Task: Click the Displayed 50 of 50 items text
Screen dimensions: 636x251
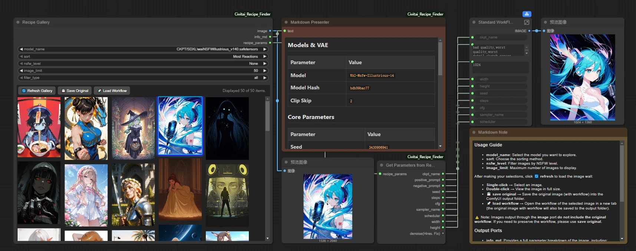Action: pyautogui.click(x=244, y=90)
